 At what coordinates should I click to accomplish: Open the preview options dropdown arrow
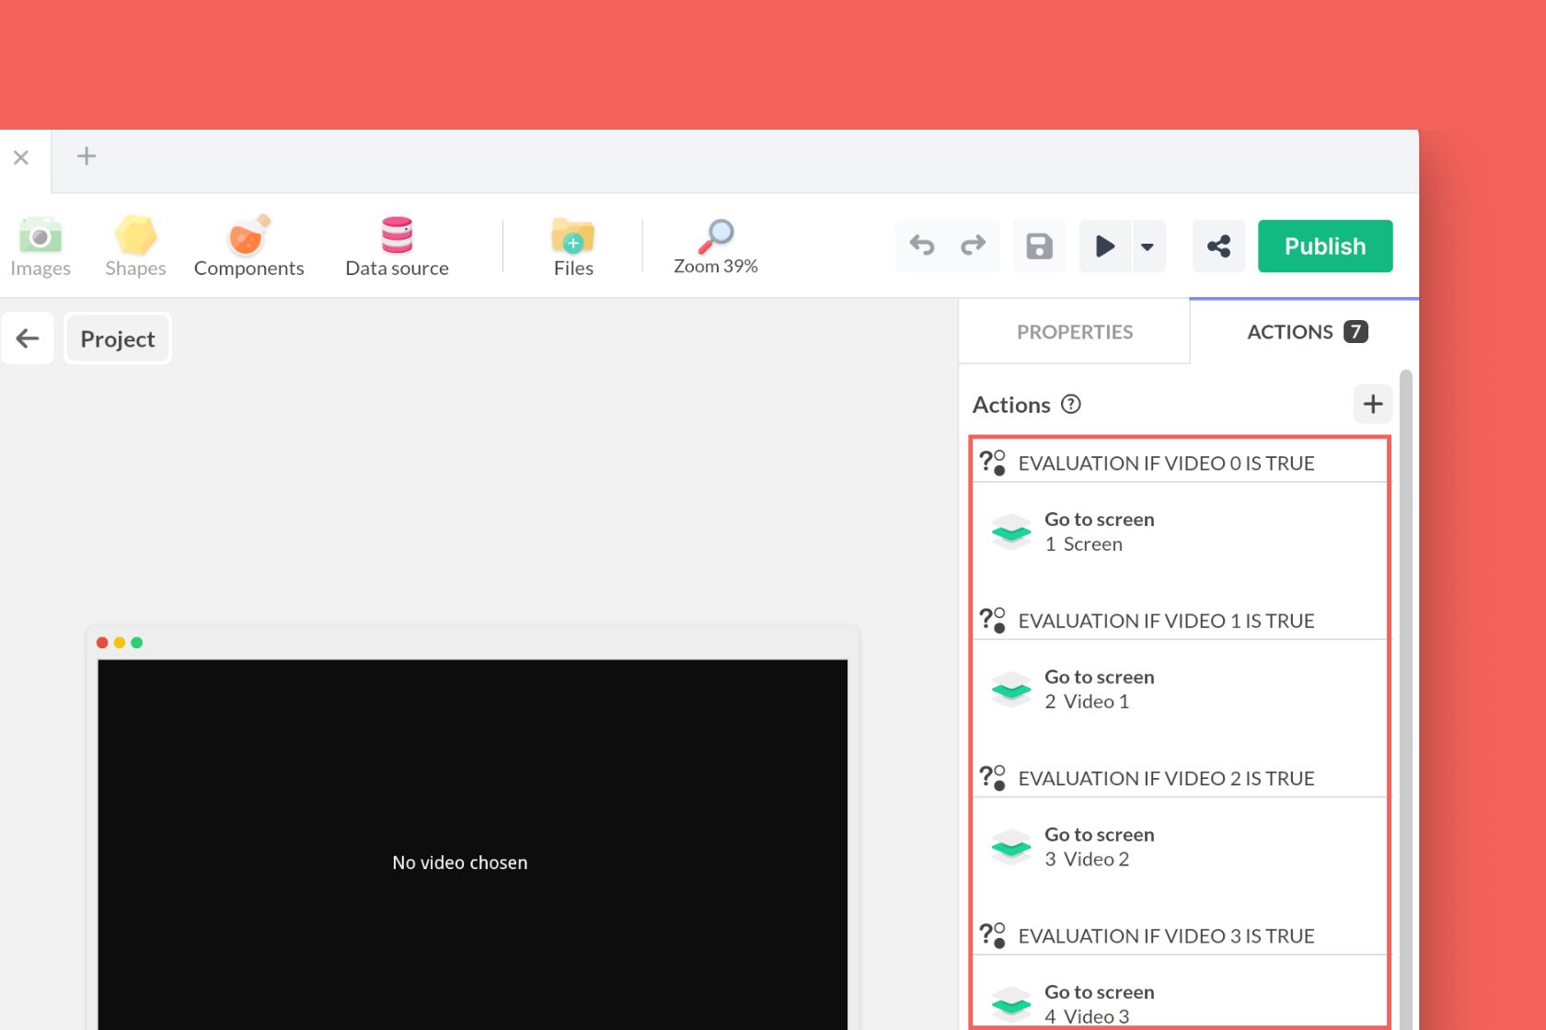(1147, 246)
